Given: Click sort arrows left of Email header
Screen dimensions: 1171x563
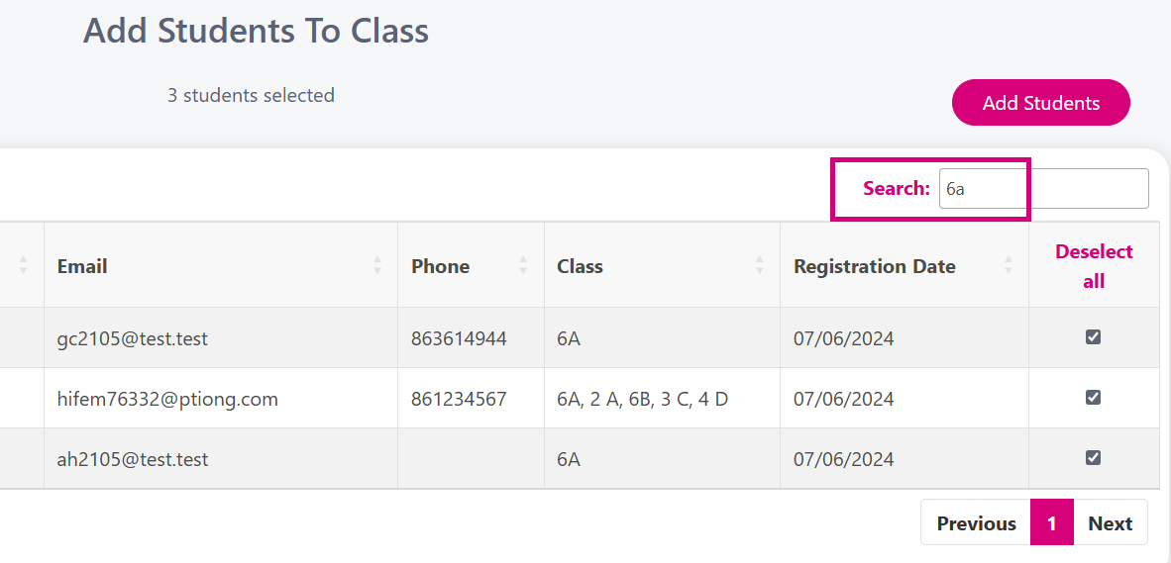Looking at the screenshot, I should (23, 265).
